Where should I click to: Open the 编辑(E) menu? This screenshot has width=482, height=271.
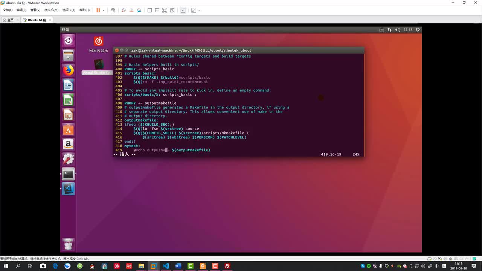coord(21,10)
